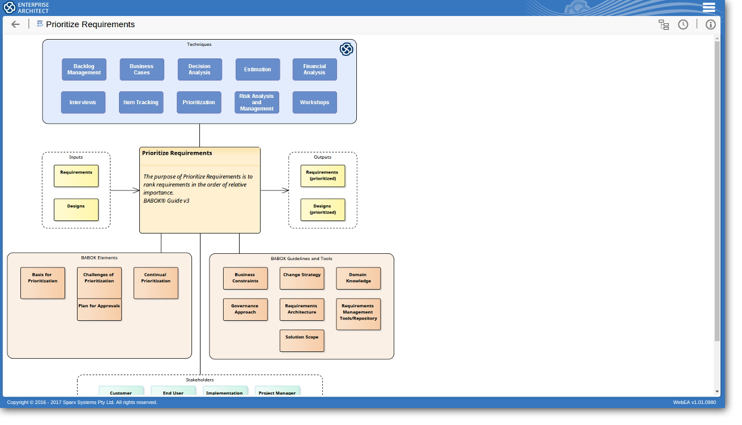
Task: Select the Requirements input element
Action: (76, 176)
